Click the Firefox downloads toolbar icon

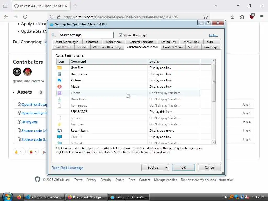pyautogui.click(x=232, y=17)
